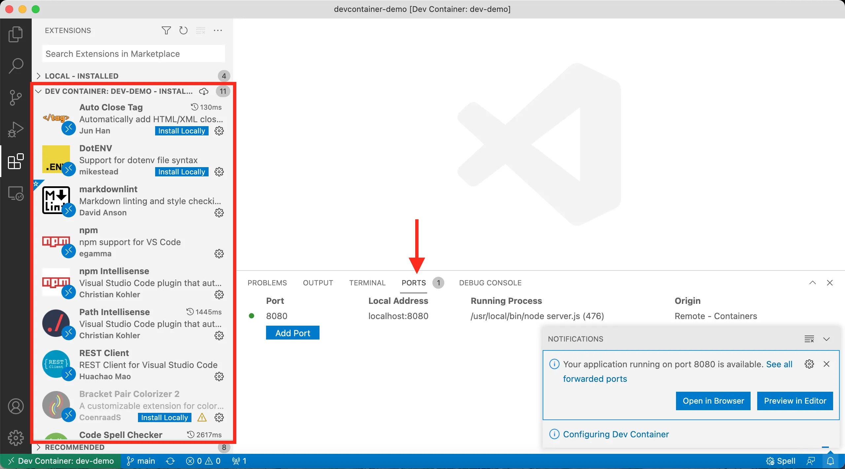
Task: Click forwarded ports indicator in status bar
Action: tap(240, 461)
